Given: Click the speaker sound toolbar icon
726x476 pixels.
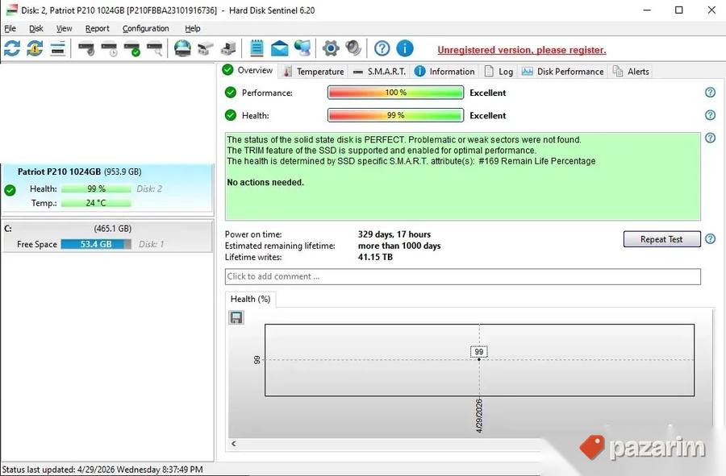Looking at the screenshot, I should (353, 48).
